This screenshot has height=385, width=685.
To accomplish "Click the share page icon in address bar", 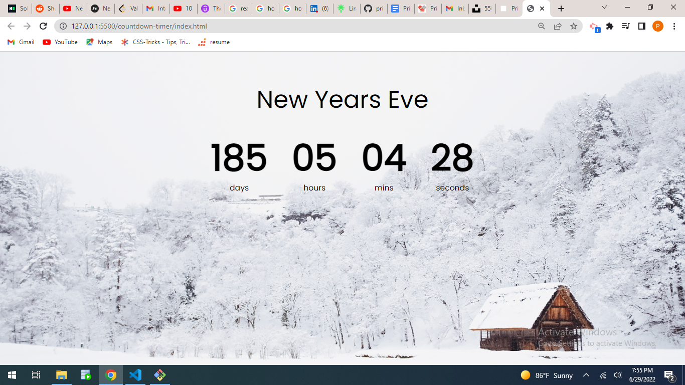I will [x=558, y=26].
